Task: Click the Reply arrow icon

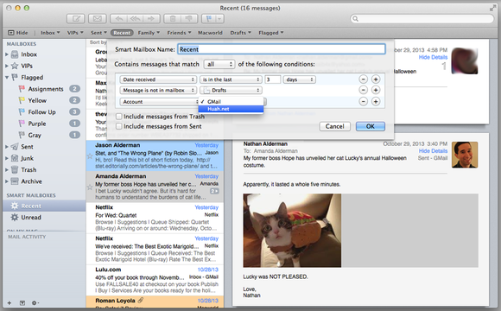Action: 119,18
